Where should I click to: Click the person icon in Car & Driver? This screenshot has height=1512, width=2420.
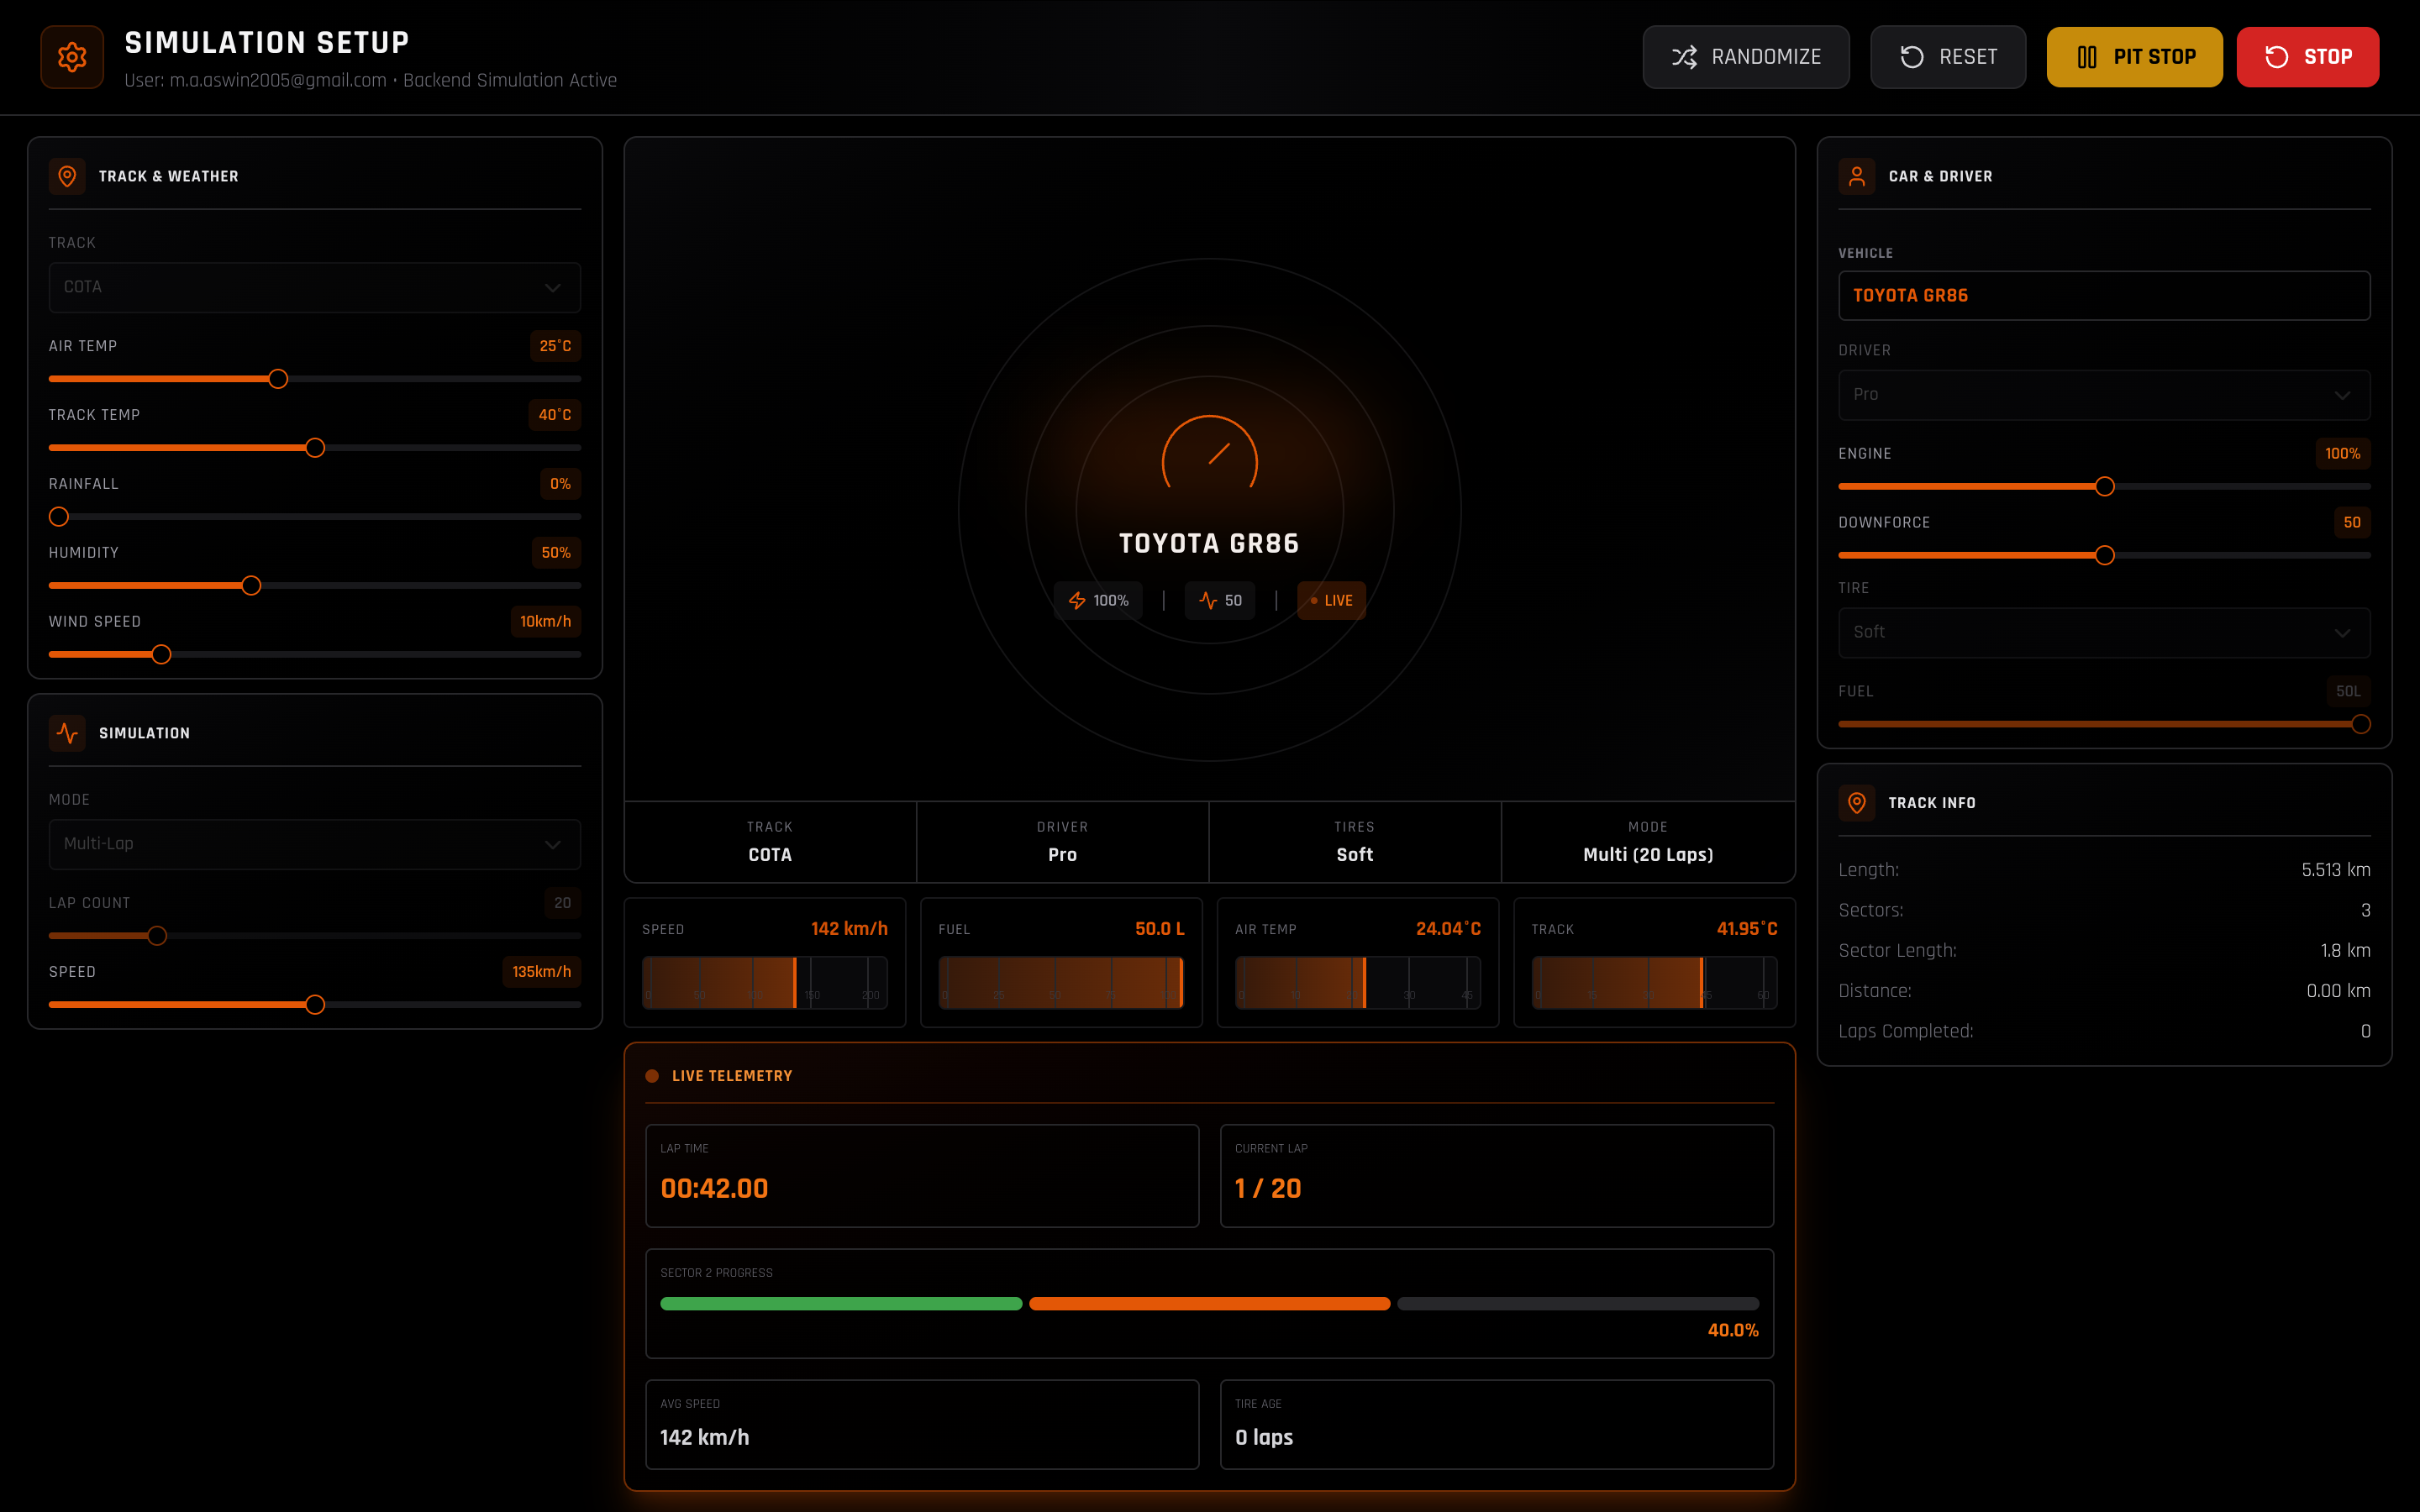tap(1857, 176)
